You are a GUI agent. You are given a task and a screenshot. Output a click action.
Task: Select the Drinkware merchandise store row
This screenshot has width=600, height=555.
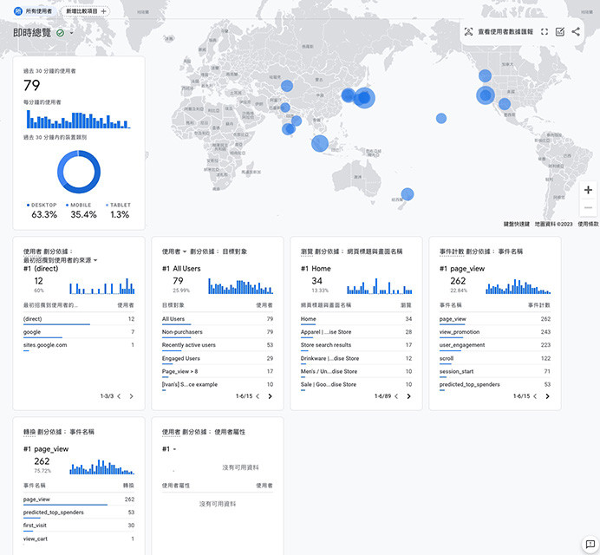[356, 359]
